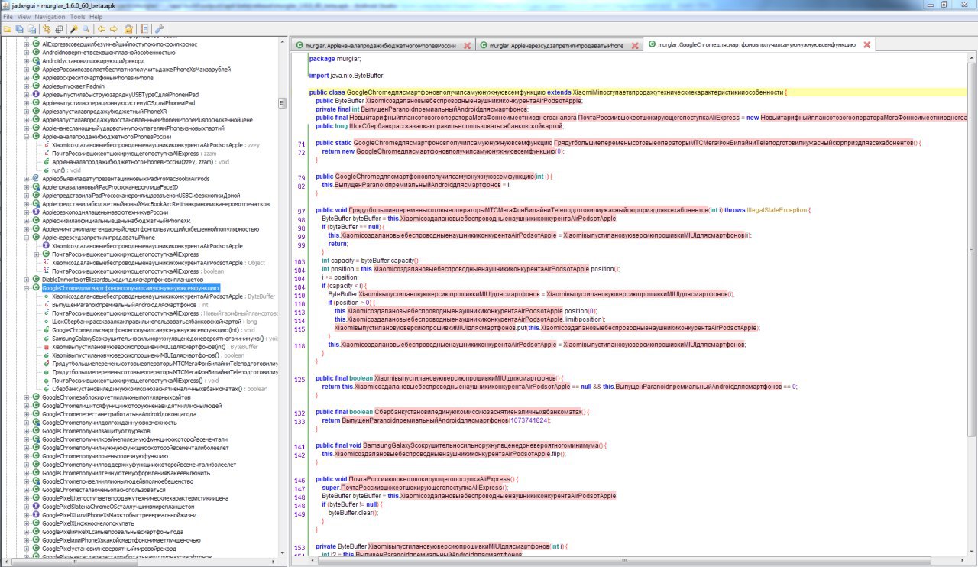Collapse the AppleначалапродажибюджетногоiPhoneвРоссии tree node
The width and height of the screenshot is (978, 567).
[x=27, y=135]
